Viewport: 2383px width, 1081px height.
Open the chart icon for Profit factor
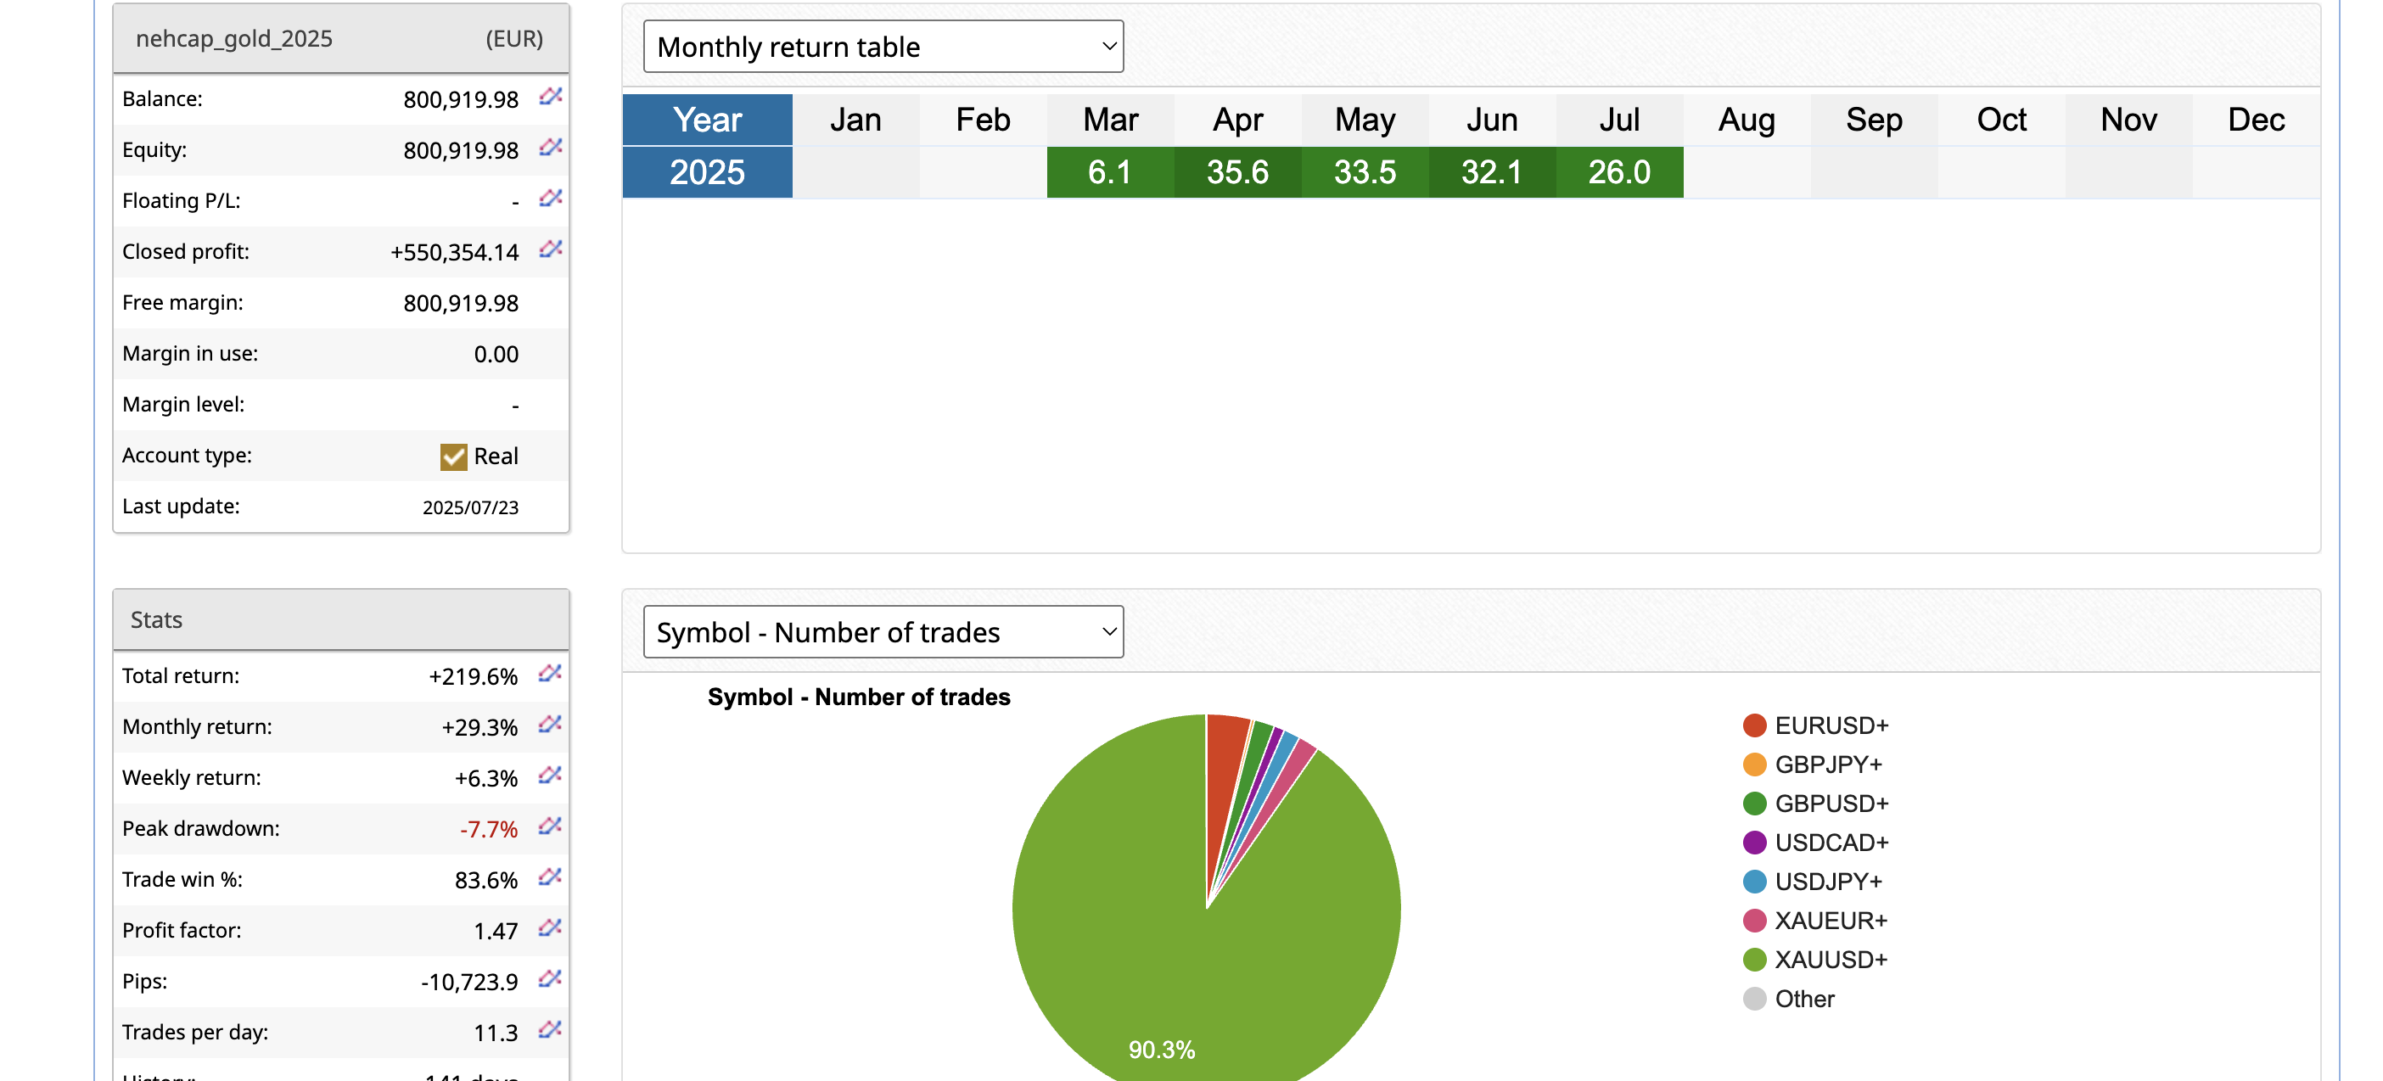551,927
